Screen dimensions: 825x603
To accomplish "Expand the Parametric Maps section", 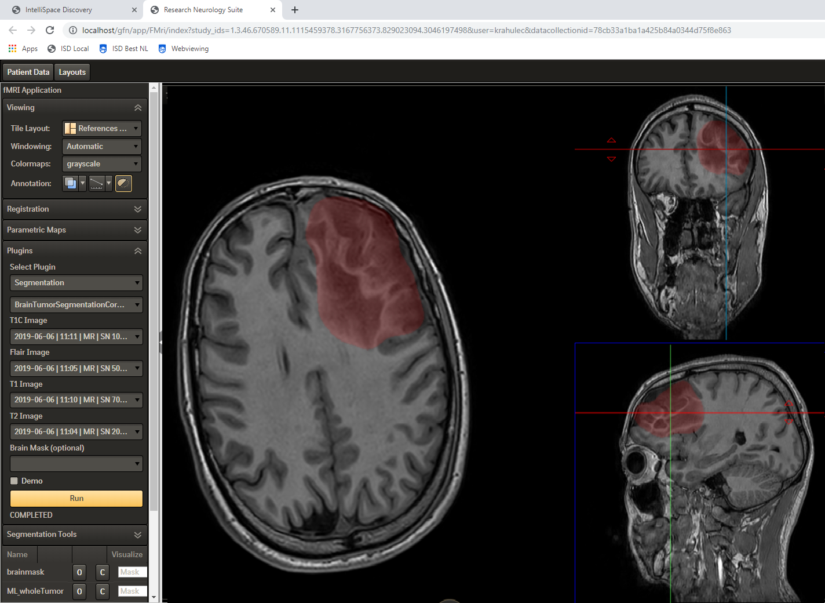I will click(75, 230).
